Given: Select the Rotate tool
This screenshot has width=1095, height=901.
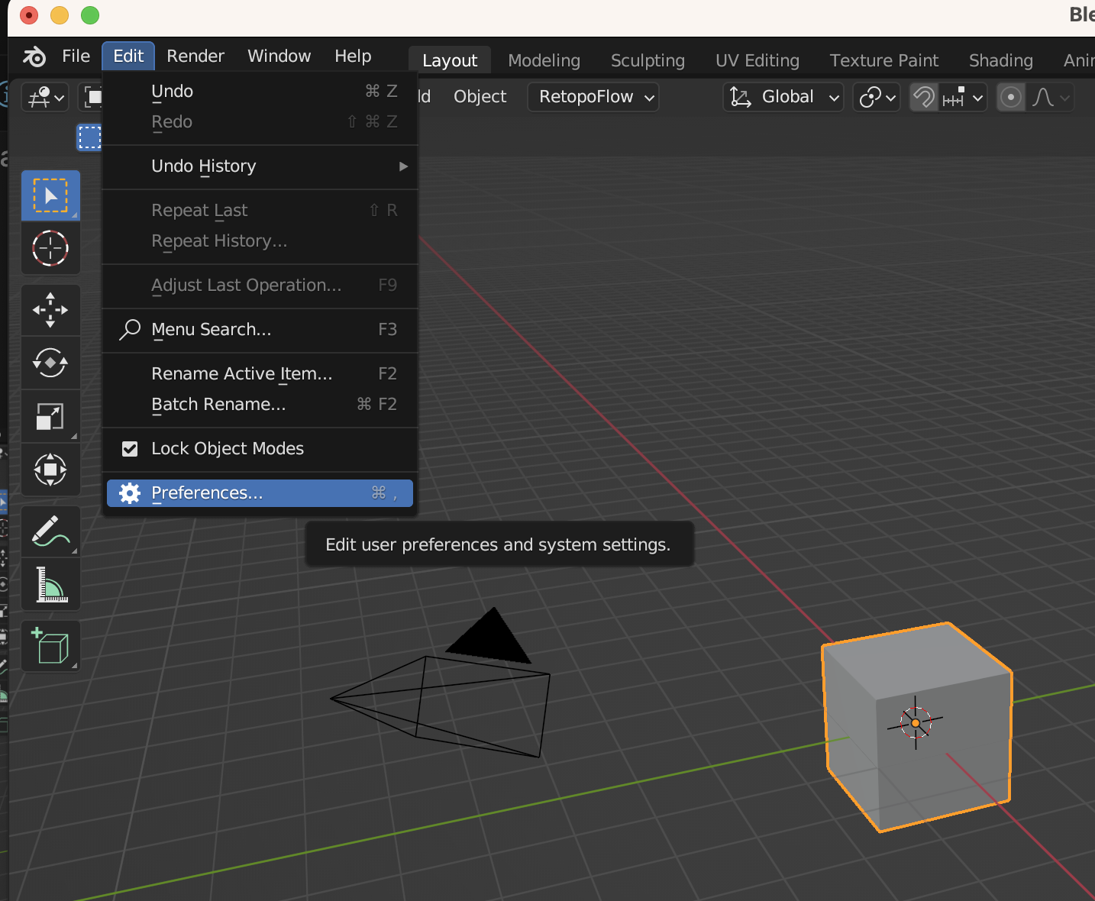Looking at the screenshot, I should pyautogui.click(x=50, y=363).
